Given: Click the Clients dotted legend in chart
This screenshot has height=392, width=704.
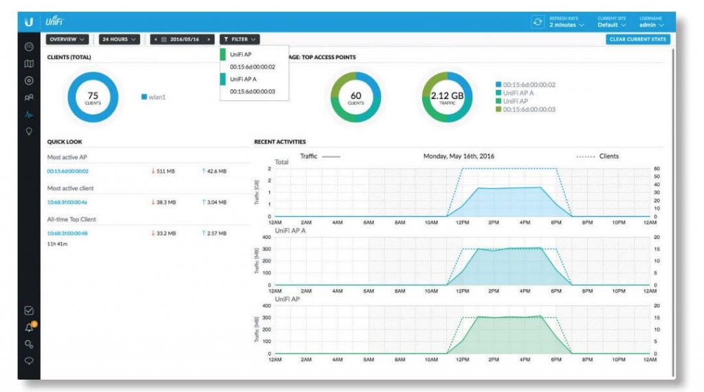Looking at the screenshot, I should pyautogui.click(x=586, y=157).
